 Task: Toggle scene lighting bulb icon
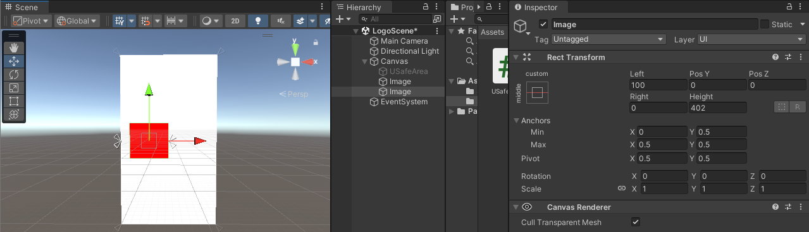click(257, 21)
